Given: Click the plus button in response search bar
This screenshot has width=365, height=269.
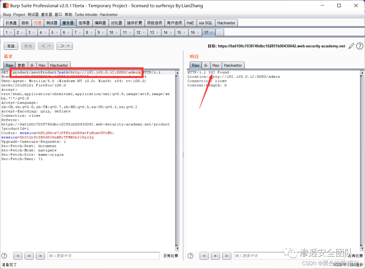Looking at the screenshot, I should pos(215,256).
